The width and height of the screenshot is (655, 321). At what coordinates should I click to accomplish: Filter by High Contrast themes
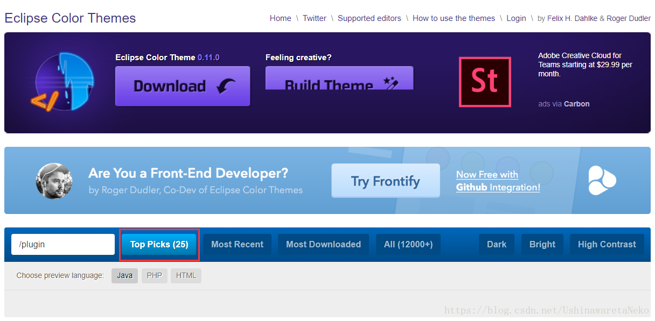click(x=607, y=244)
